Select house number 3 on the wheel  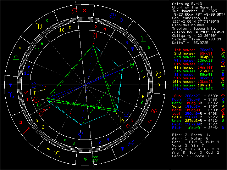pos(74,143)
